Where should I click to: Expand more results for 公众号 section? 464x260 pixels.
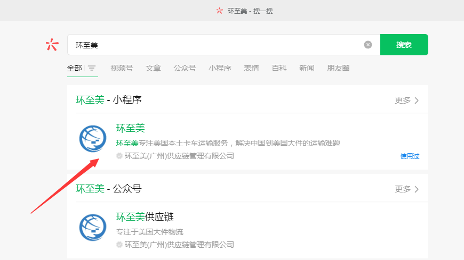[x=407, y=189]
